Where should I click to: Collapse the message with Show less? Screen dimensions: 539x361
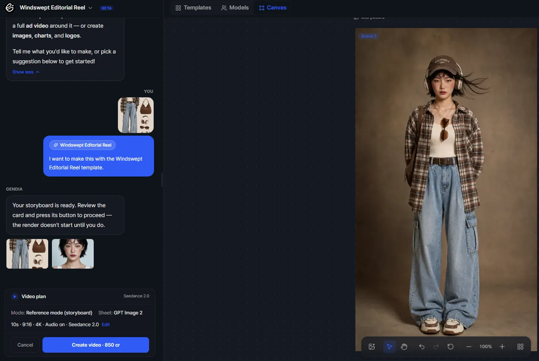click(x=26, y=72)
